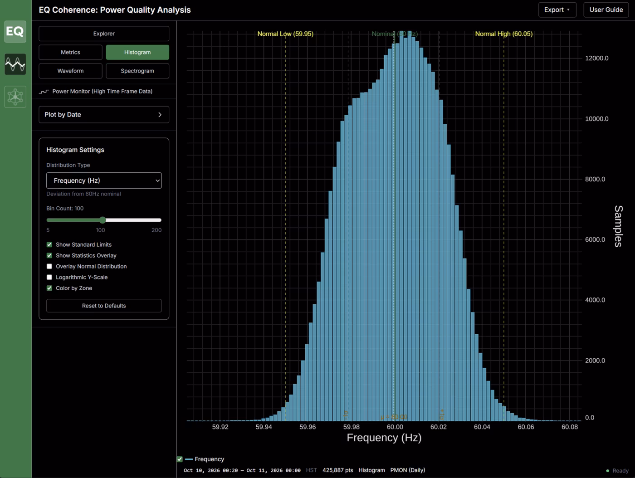Viewport: 635px width, 478px height.
Task: Open the Distribution Type dropdown
Action: [x=104, y=180]
